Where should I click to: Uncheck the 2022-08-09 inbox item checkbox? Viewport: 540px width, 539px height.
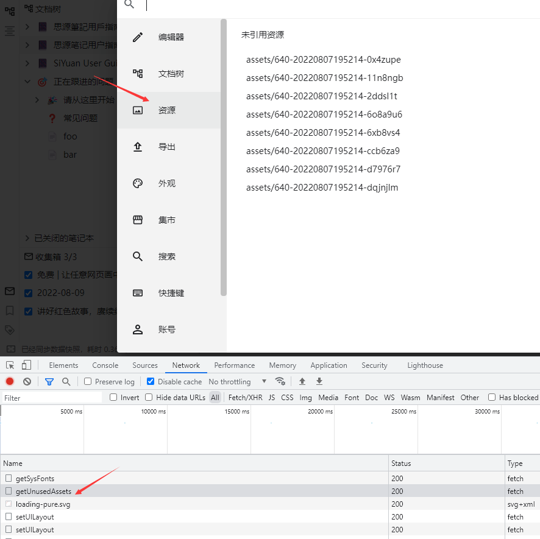pos(28,293)
